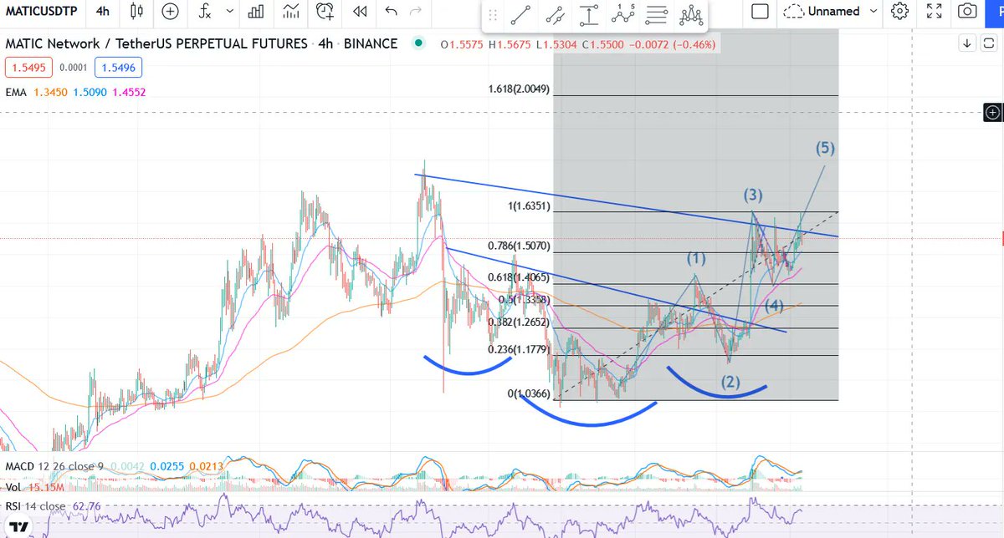Select the Fib extension measuring tool

click(x=591, y=15)
